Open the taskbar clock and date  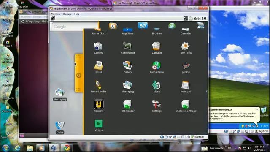[x=259, y=148]
